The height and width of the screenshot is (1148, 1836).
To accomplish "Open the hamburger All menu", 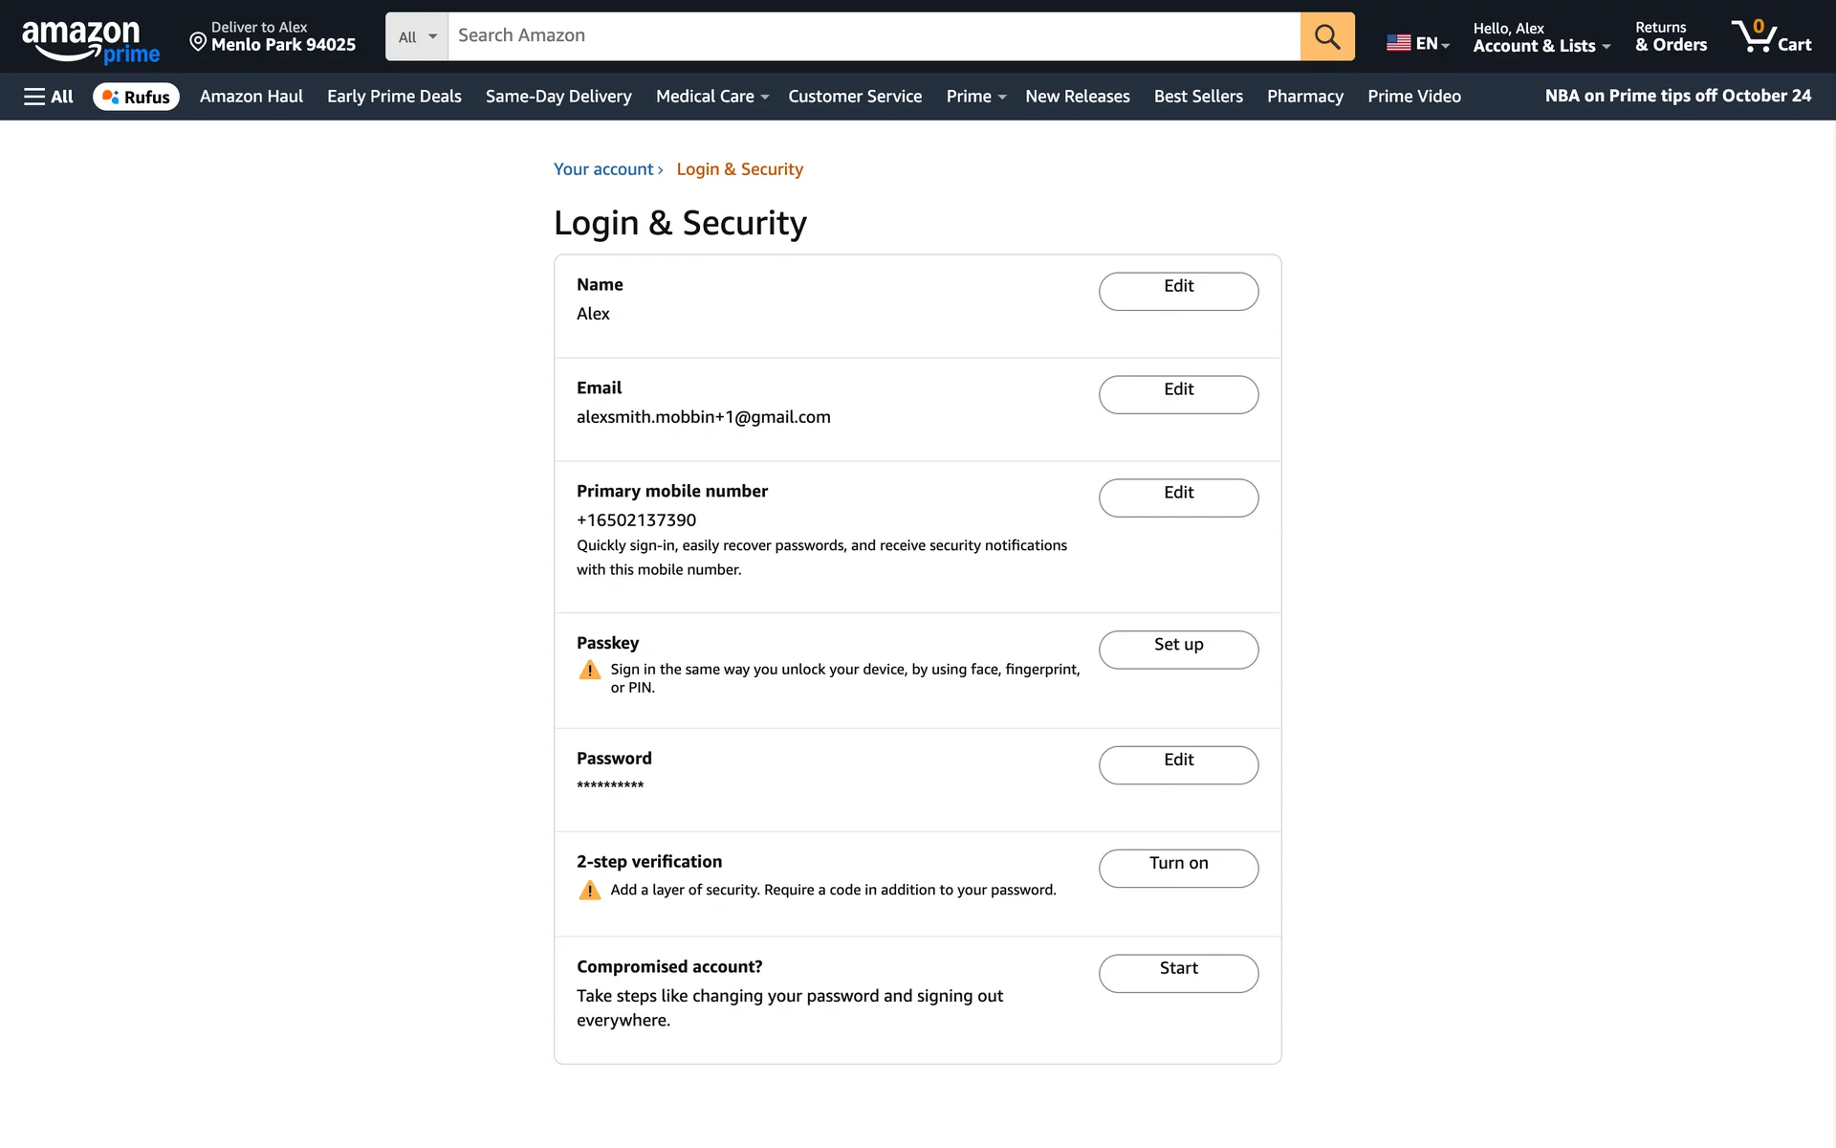I will [48, 97].
